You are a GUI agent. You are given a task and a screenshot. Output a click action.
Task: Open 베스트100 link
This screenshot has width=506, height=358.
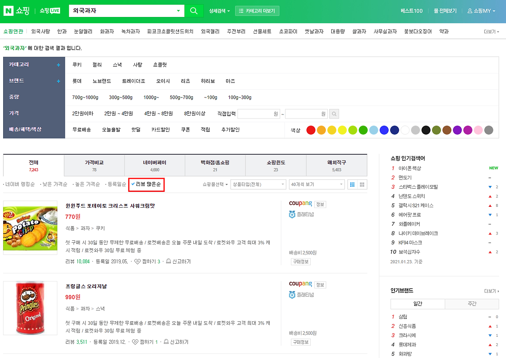412,11
